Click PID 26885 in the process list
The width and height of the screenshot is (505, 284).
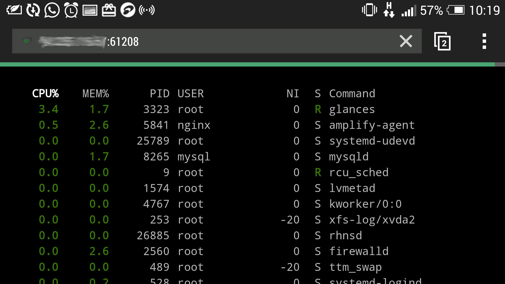pyautogui.click(x=153, y=236)
